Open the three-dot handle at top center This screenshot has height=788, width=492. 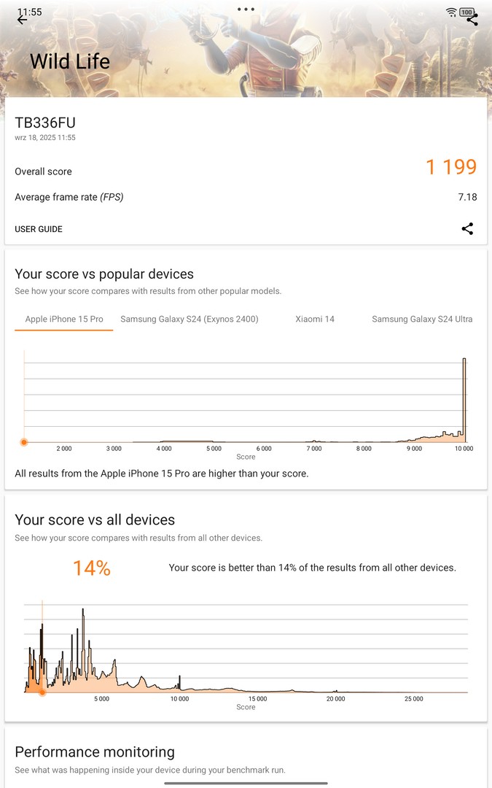pyautogui.click(x=246, y=9)
